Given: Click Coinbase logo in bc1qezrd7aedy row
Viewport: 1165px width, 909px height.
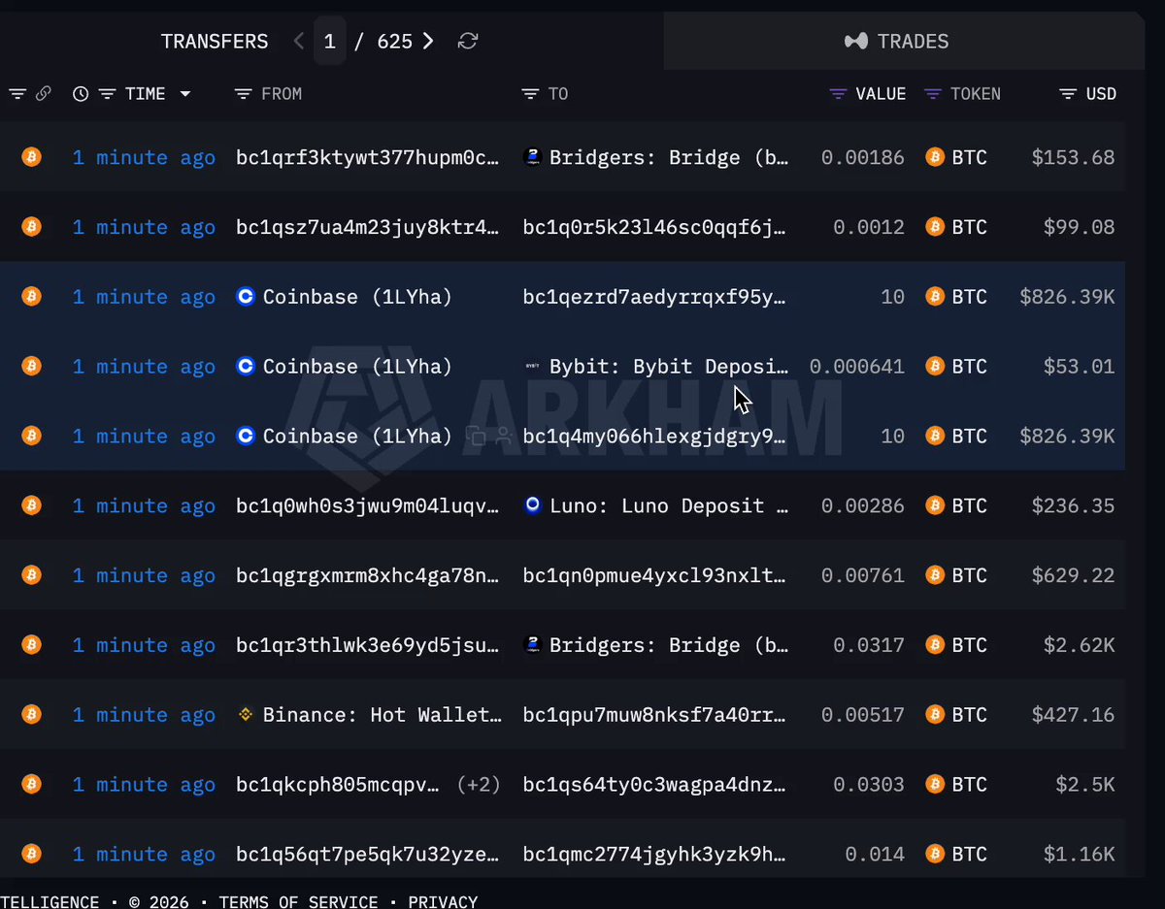Looking at the screenshot, I should 246,297.
